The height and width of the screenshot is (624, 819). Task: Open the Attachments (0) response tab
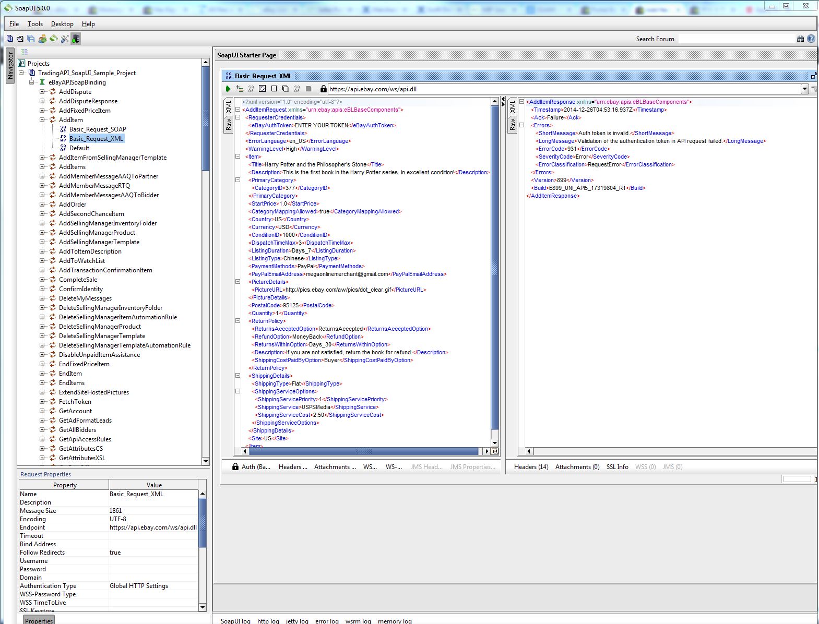[577, 467]
